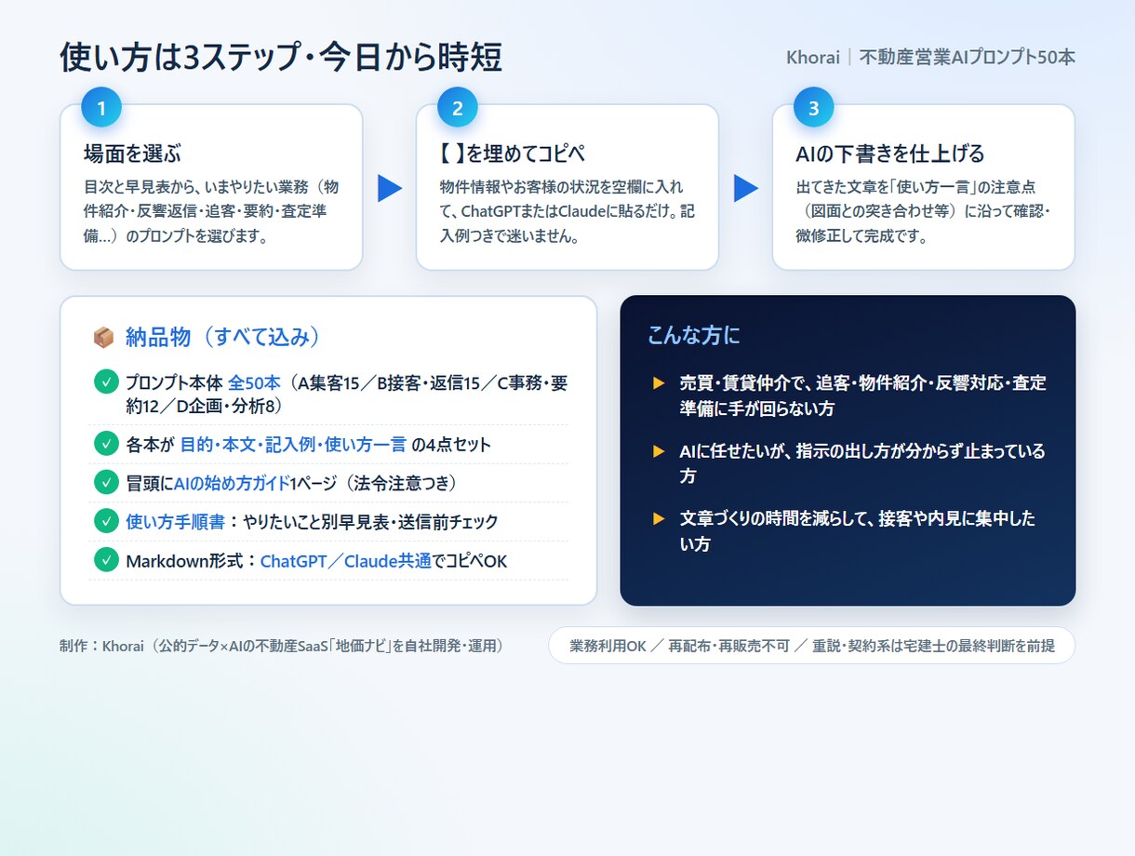1135x856 pixels.
Task: Click the Khorai brand name in the header
Action: (x=813, y=58)
